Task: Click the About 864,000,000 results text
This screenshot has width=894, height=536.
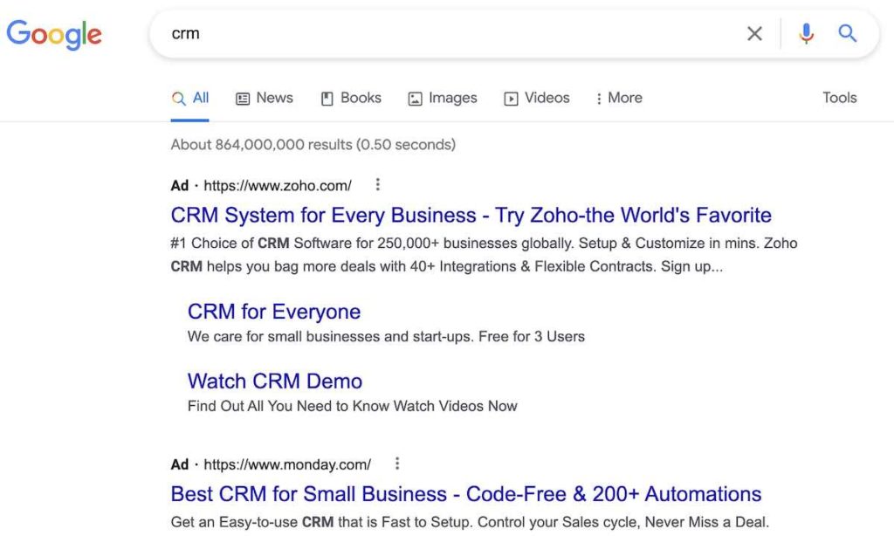Action: [313, 145]
